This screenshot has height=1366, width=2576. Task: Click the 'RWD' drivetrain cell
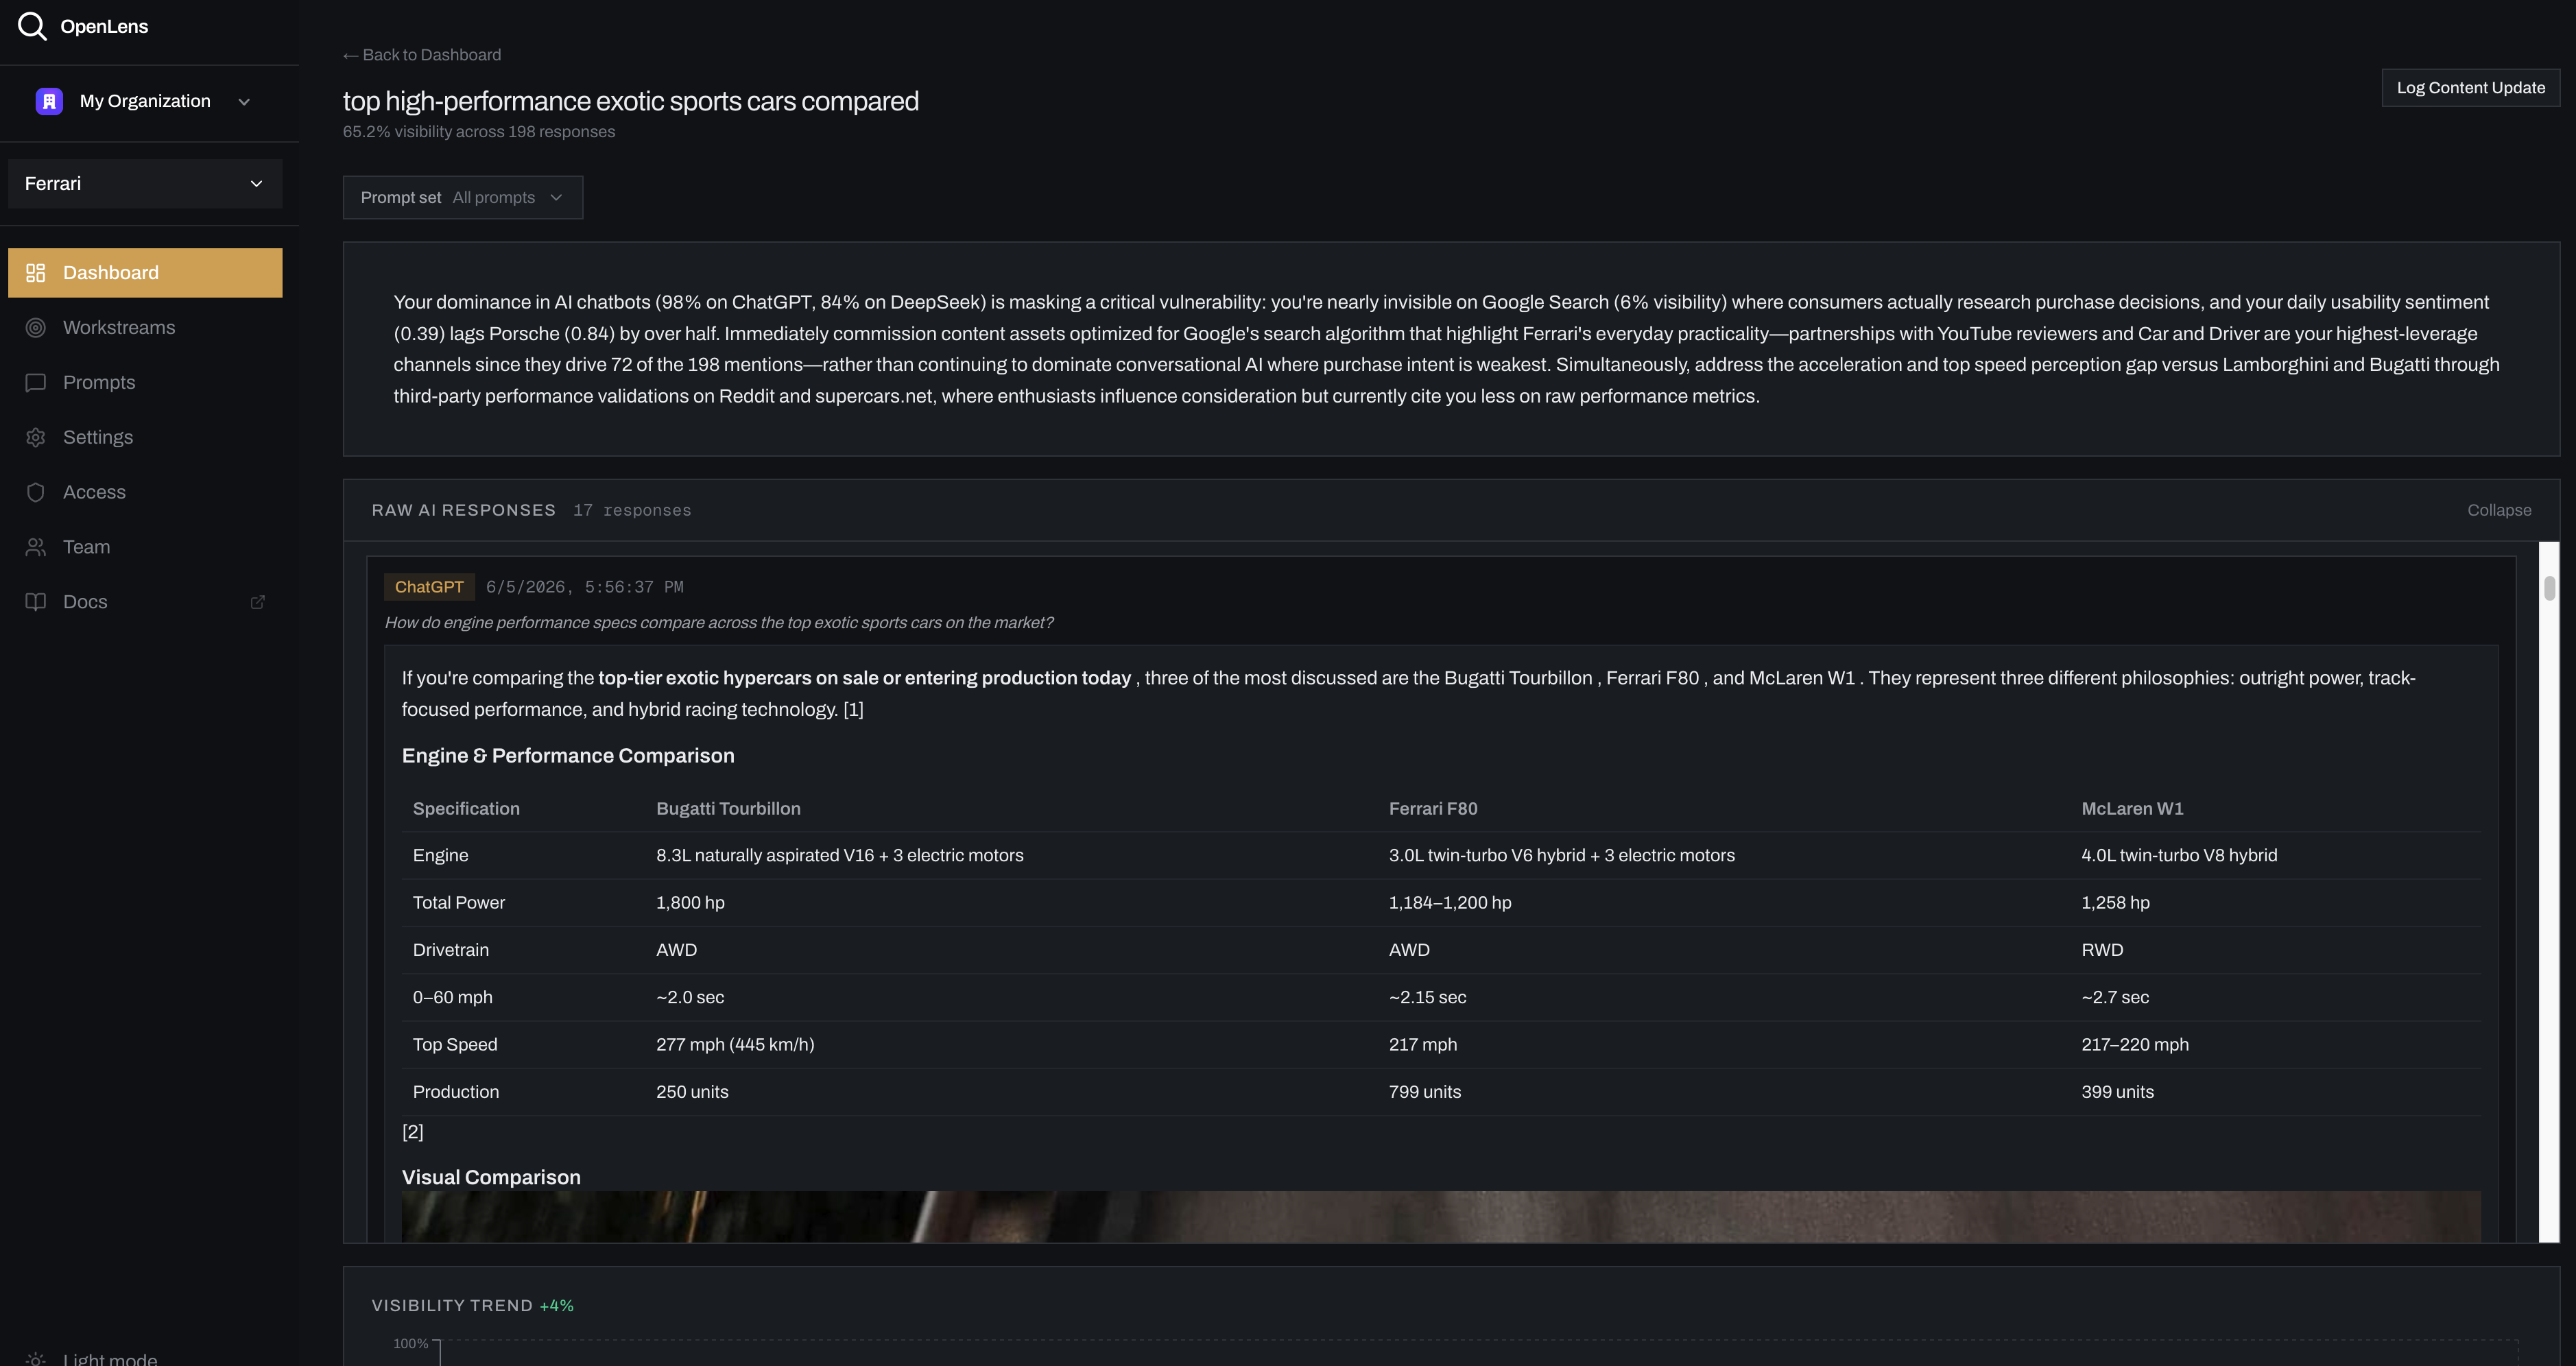(2102, 950)
